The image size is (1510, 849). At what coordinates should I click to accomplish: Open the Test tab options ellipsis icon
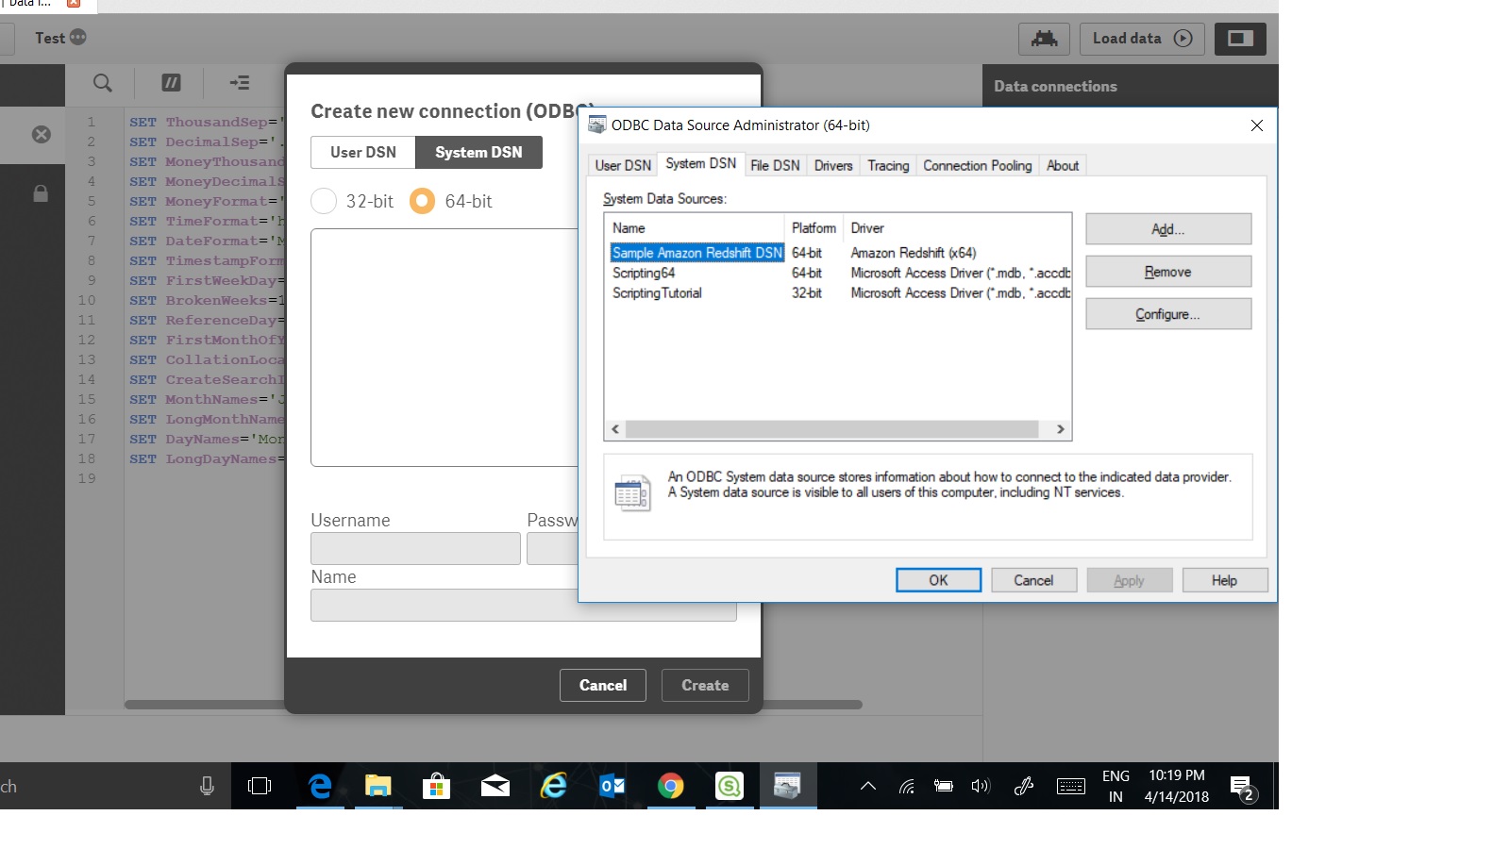tap(78, 38)
